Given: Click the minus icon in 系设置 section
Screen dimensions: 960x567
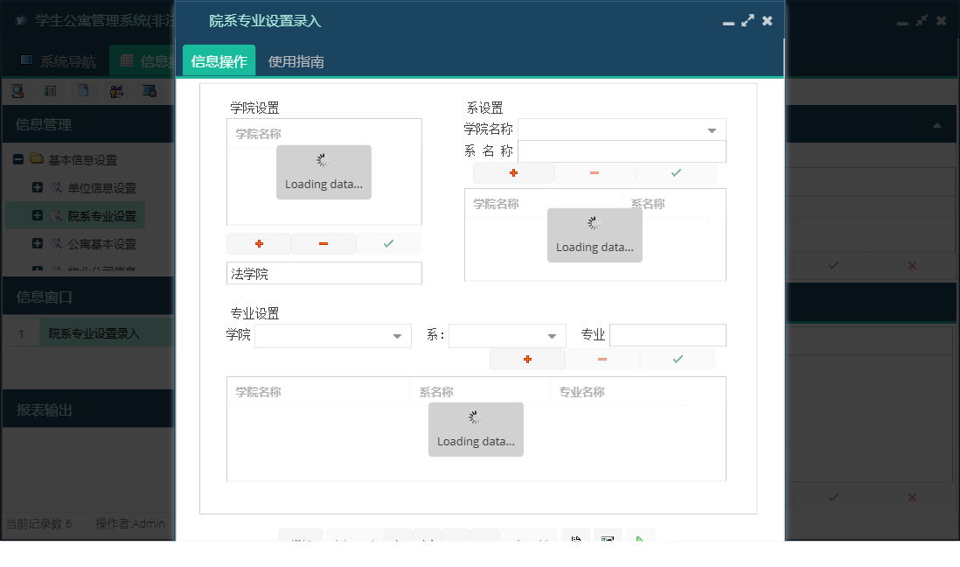Looking at the screenshot, I should point(595,172).
